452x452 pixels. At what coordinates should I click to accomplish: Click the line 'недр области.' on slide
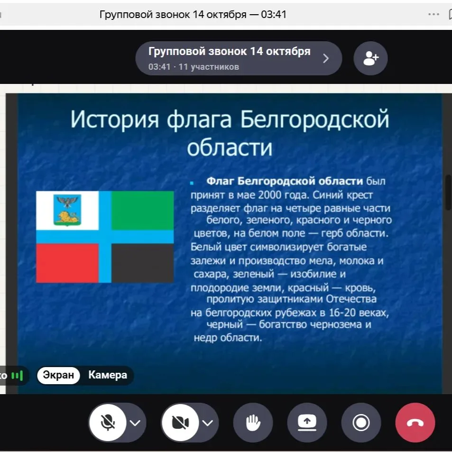click(x=228, y=338)
